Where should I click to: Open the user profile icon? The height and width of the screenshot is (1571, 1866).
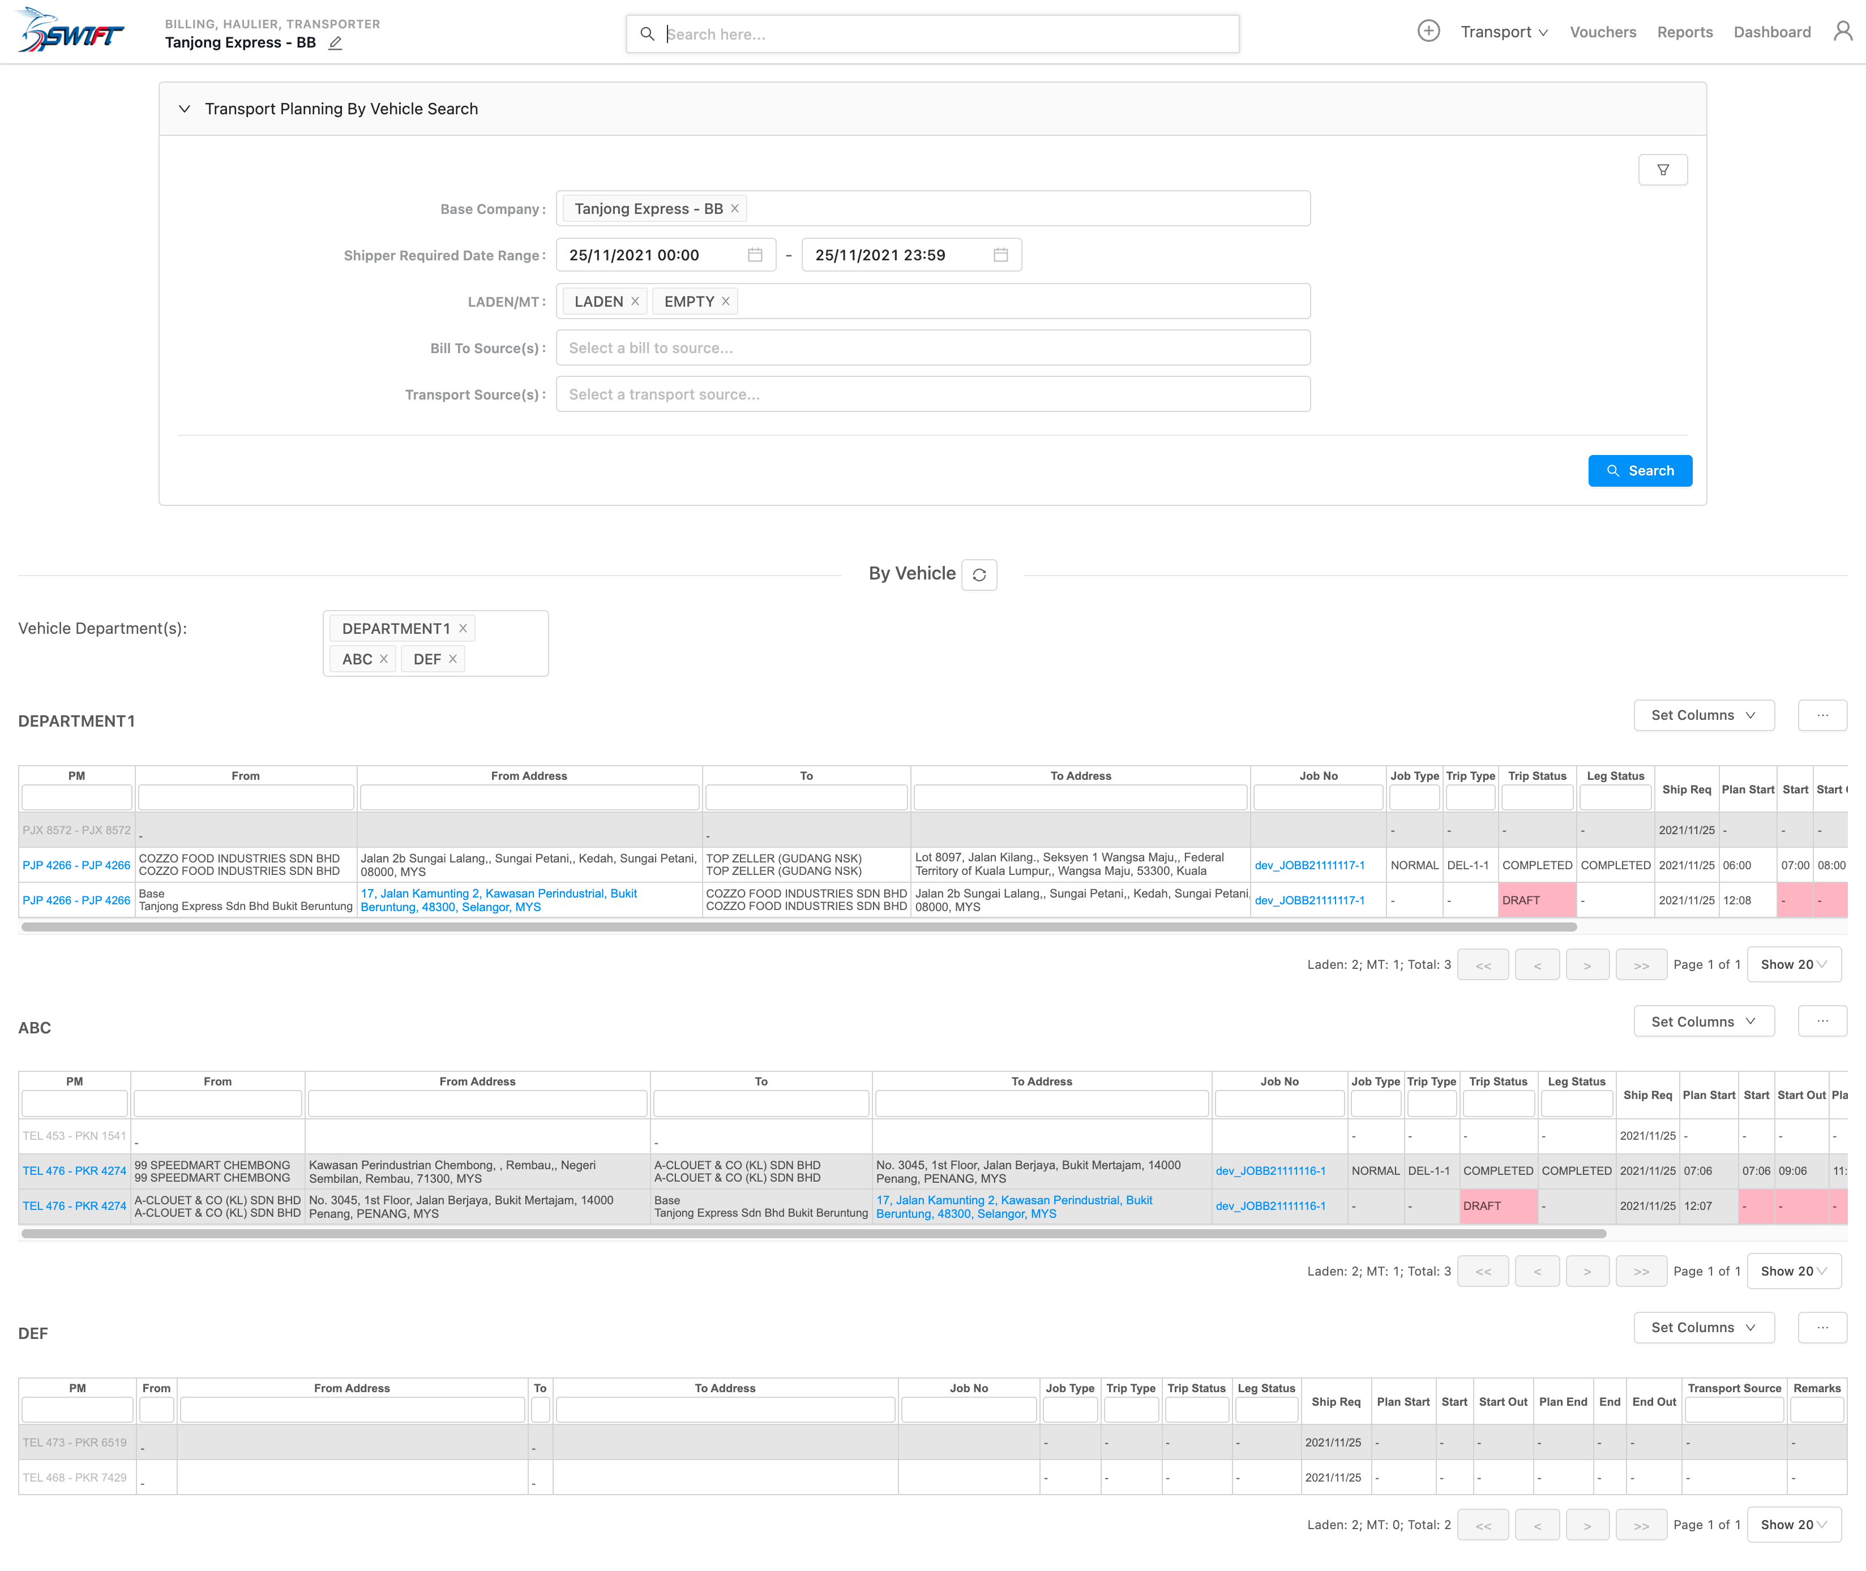click(x=1842, y=32)
